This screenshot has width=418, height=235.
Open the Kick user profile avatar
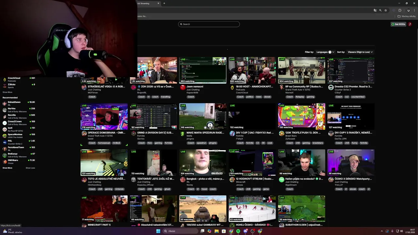(410, 24)
